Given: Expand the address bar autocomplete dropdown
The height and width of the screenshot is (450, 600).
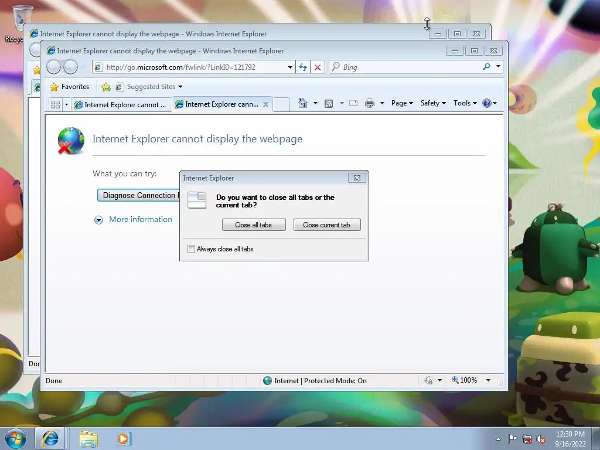Looking at the screenshot, I should [x=291, y=67].
